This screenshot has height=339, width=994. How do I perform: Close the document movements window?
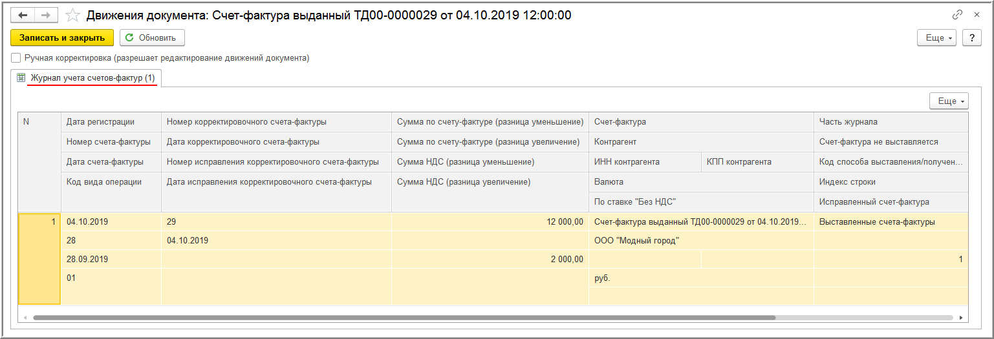pyautogui.click(x=977, y=15)
